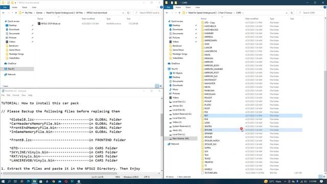The width and height of the screenshot is (327, 184).
Task: Switch to File Explorer from the taskbar
Action: [x=34, y=181]
